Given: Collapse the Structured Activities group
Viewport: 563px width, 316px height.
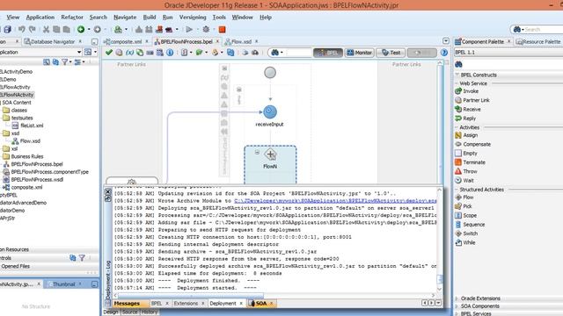Looking at the screenshot, I should tap(457, 190).
